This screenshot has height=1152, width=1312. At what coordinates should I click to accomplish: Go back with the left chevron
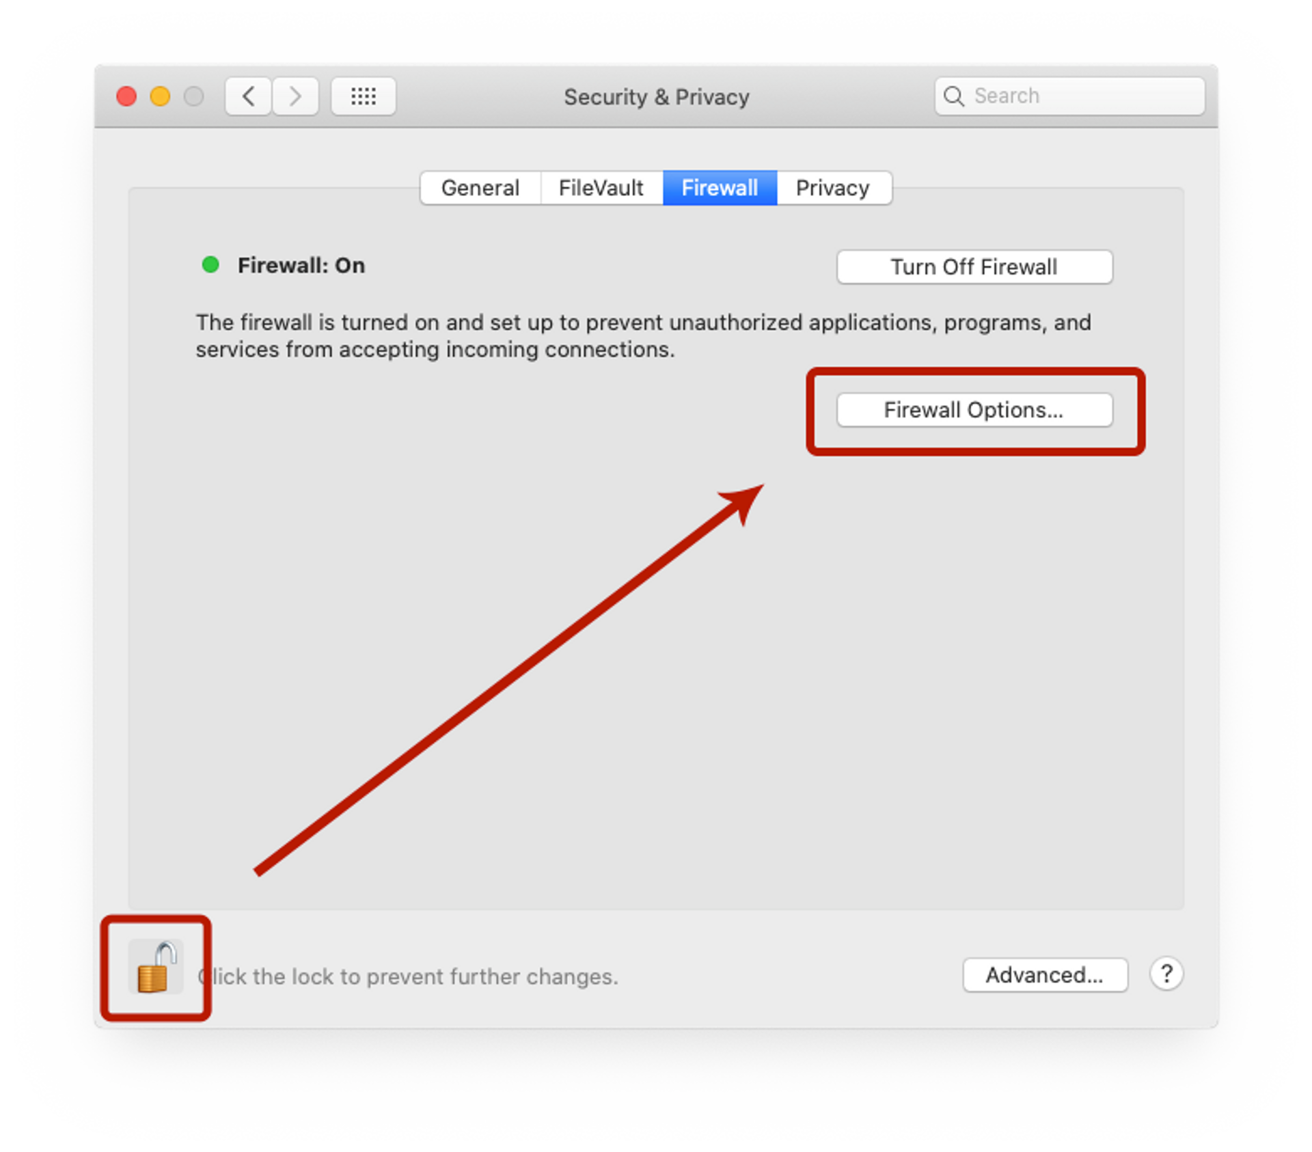pos(248,96)
